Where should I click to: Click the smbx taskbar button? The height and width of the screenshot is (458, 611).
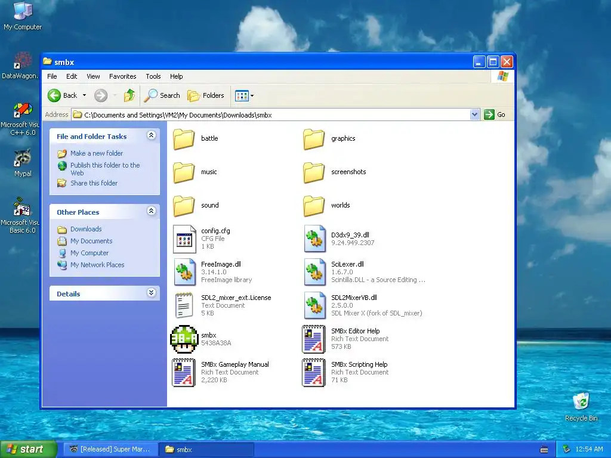(206, 450)
